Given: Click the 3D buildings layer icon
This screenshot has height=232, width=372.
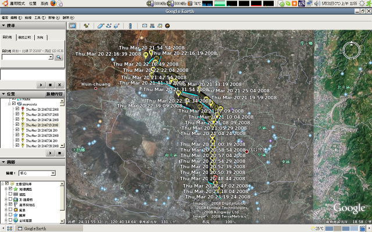Looking at the screenshot, I should point(16,200).
